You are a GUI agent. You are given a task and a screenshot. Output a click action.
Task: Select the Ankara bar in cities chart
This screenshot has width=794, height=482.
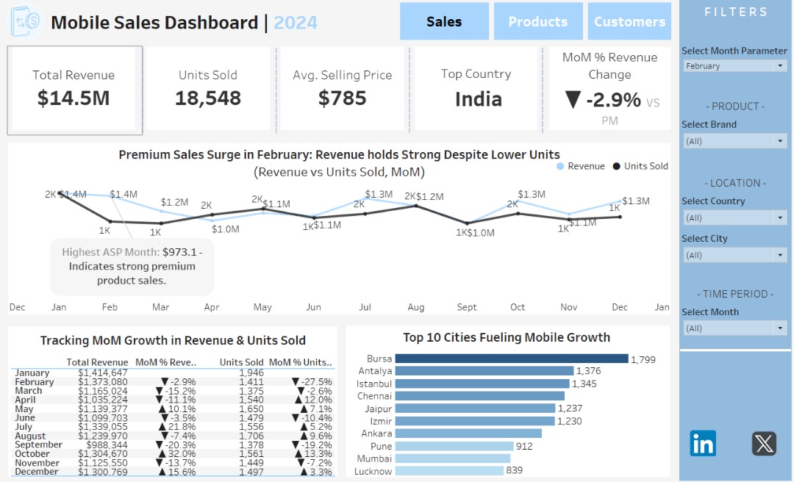(x=468, y=434)
